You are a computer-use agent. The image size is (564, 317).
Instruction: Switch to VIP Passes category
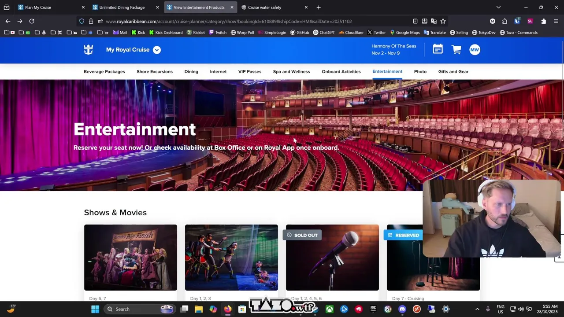pyautogui.click(x=250, y=71)
